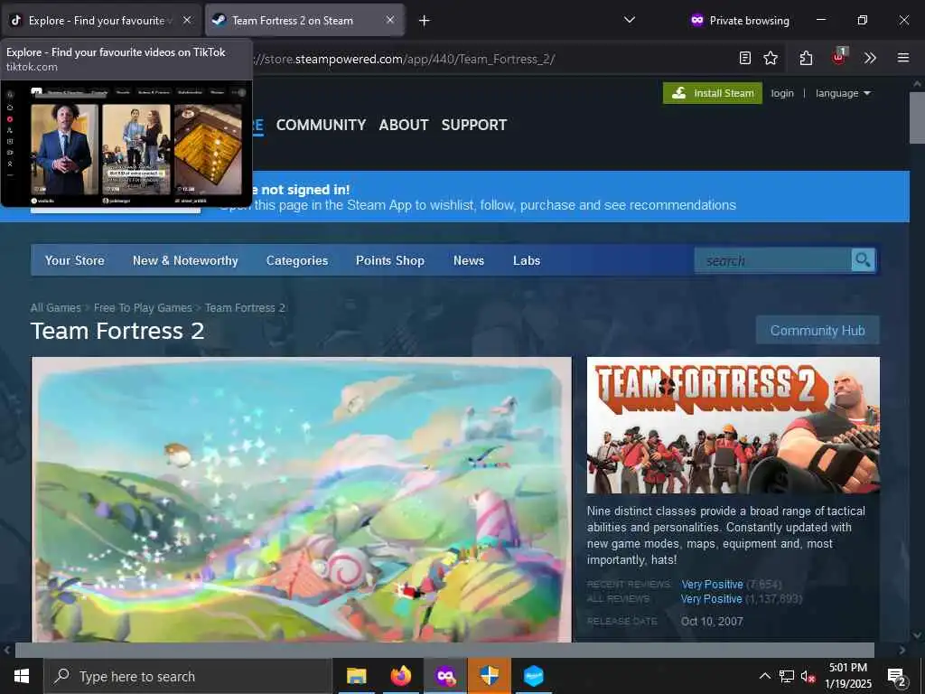Click the horizontal scrollbar at page bottom
Screen dimensions: 925x694
tap(444, 650)
